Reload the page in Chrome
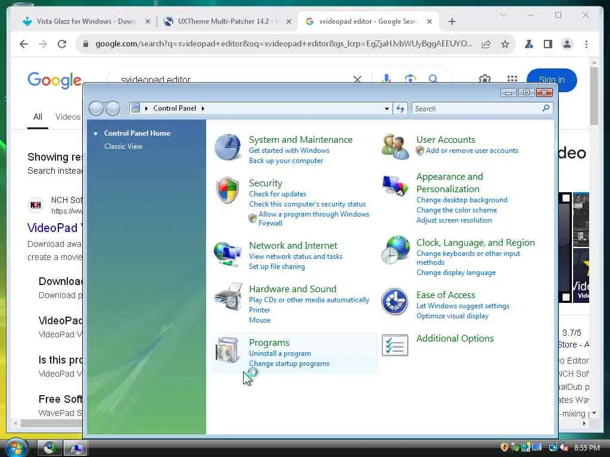This screenshot has height=457, width=610. [x=62, y=44]
